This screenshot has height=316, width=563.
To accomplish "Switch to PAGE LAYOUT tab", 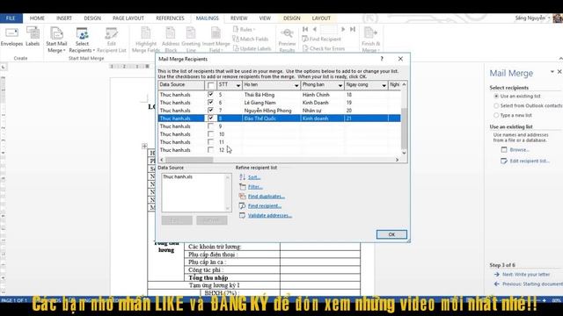I will (x=128, y=18).
